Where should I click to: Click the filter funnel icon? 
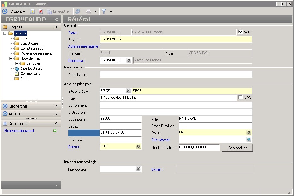click(x=104, y=11)
